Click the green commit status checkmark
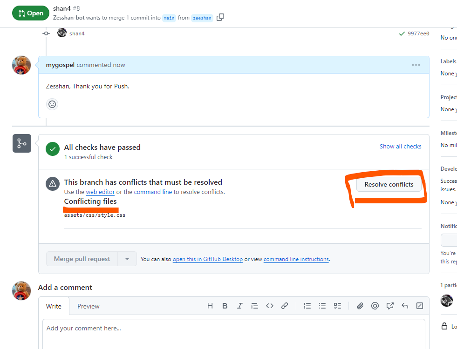Viewport: 457px width, 349px height. click(402, 34)
